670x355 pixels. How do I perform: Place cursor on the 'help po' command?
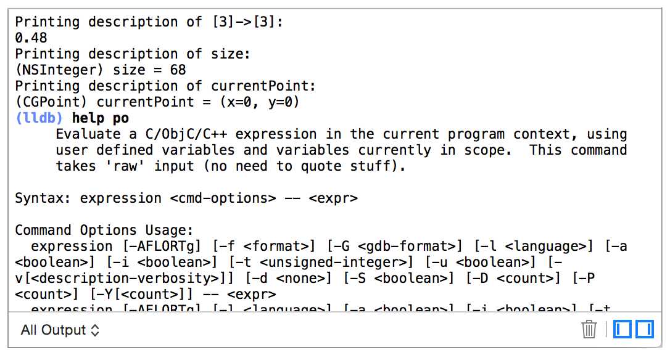[x=101, y=118]
